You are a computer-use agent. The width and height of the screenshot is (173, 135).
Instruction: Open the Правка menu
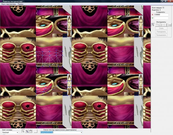tap(21, 4)
